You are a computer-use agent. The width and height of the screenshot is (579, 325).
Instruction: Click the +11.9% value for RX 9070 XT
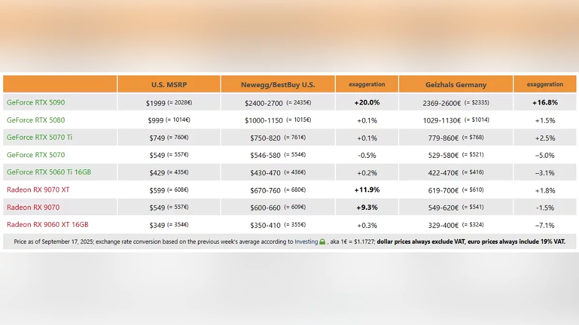click(x=367, y=190)
